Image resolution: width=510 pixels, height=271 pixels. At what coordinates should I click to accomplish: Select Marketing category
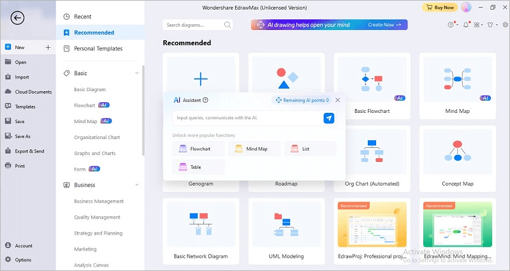pyautogui.click(x=85, y=249)
